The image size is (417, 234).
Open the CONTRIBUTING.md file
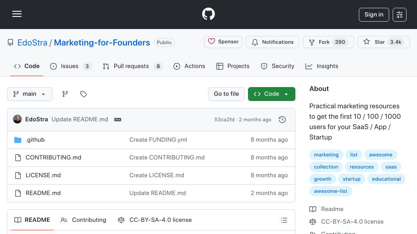53,158
